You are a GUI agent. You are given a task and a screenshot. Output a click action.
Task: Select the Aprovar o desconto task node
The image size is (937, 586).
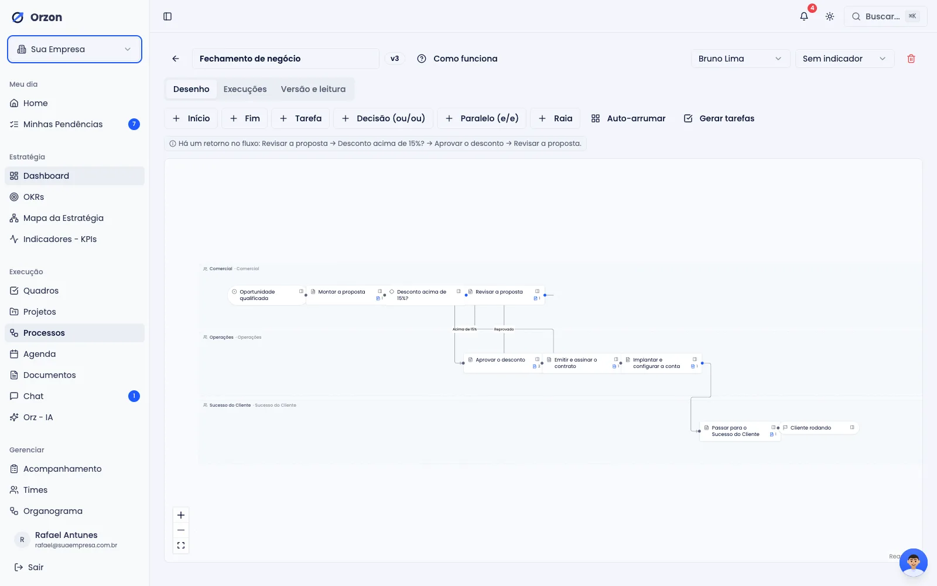point(503,363)
